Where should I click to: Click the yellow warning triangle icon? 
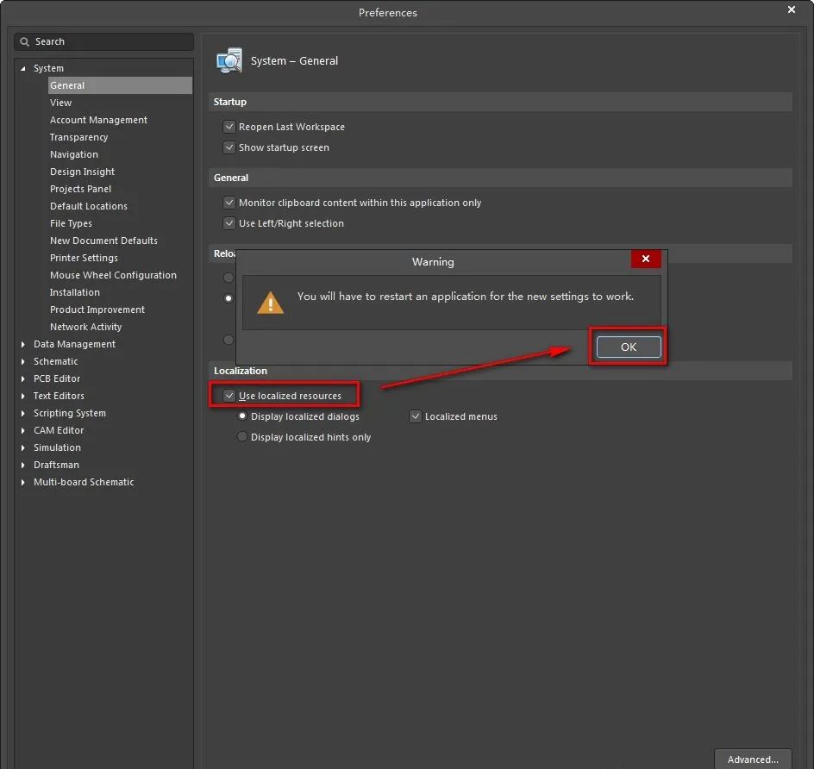pyautogui.click(x=271, y=303)
